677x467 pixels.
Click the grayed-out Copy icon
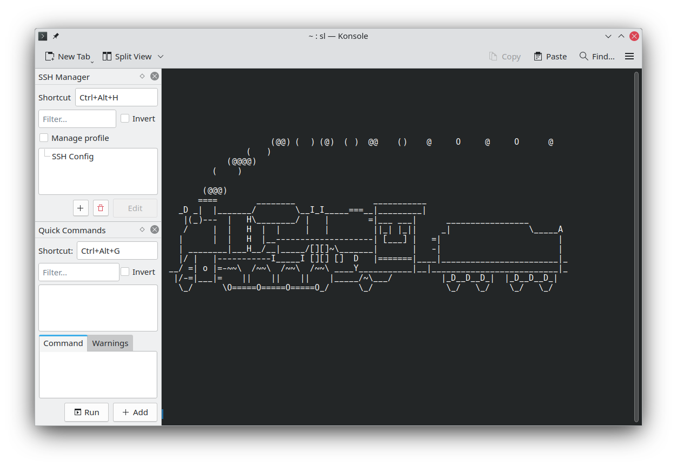[492, 56]
